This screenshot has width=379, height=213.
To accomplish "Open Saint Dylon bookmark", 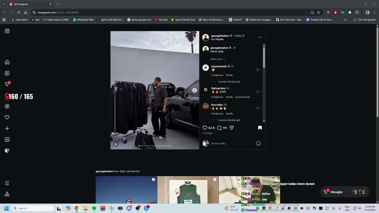I will (20, 20).
